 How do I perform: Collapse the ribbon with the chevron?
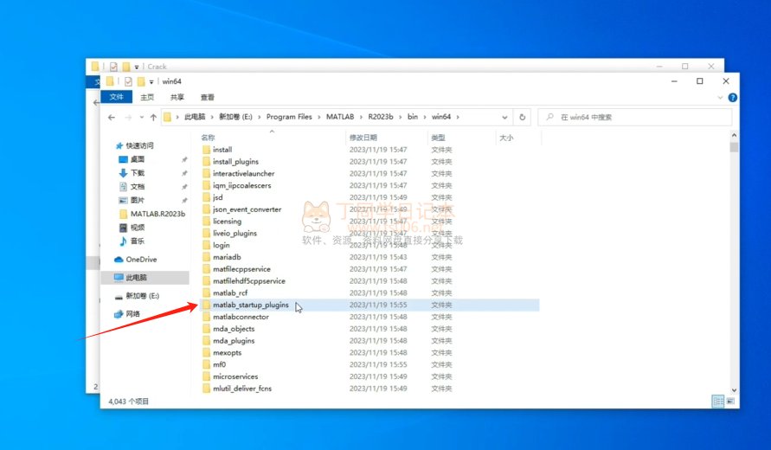click(x=721, y=98)
